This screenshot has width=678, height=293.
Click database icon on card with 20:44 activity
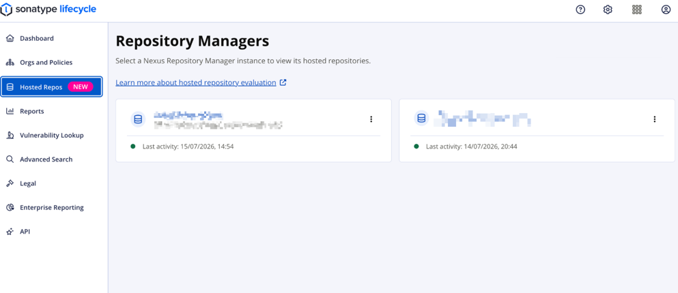pos(421,119)
